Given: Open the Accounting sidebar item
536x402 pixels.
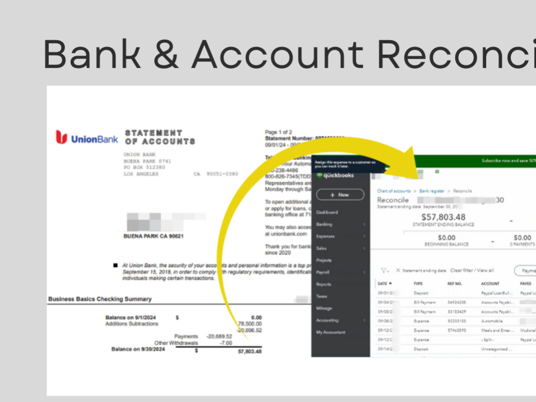Looking at the screenshot, I should pos(327,321).
